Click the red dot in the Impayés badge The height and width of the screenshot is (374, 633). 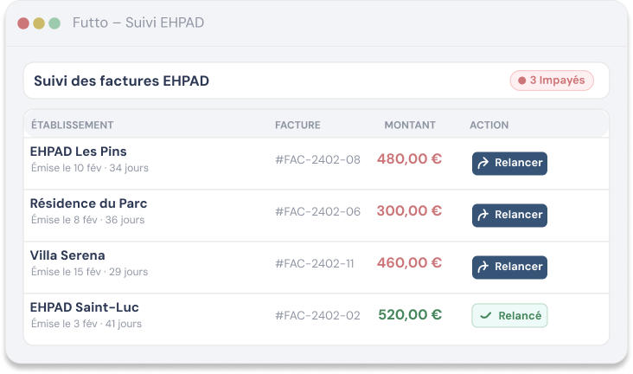coord(521,81)
